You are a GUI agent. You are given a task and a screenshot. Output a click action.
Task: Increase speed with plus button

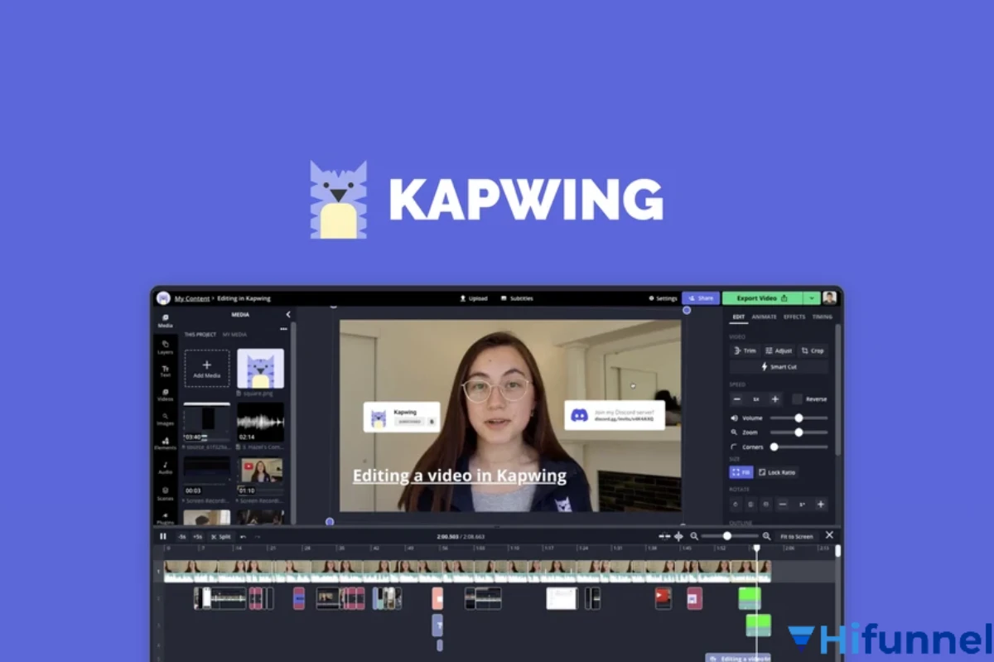(x=775, y=399)
